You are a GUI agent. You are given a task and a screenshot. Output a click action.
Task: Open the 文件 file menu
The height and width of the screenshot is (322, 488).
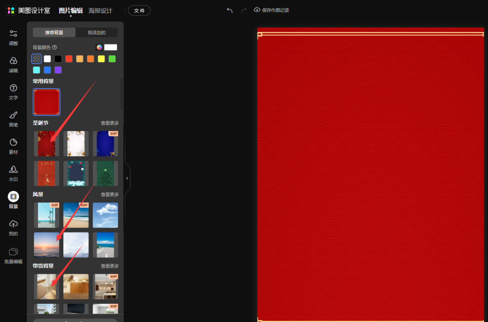coord(139,10)
